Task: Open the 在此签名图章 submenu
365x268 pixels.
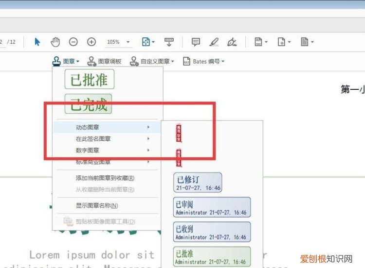Action: [x=107, y=139]
